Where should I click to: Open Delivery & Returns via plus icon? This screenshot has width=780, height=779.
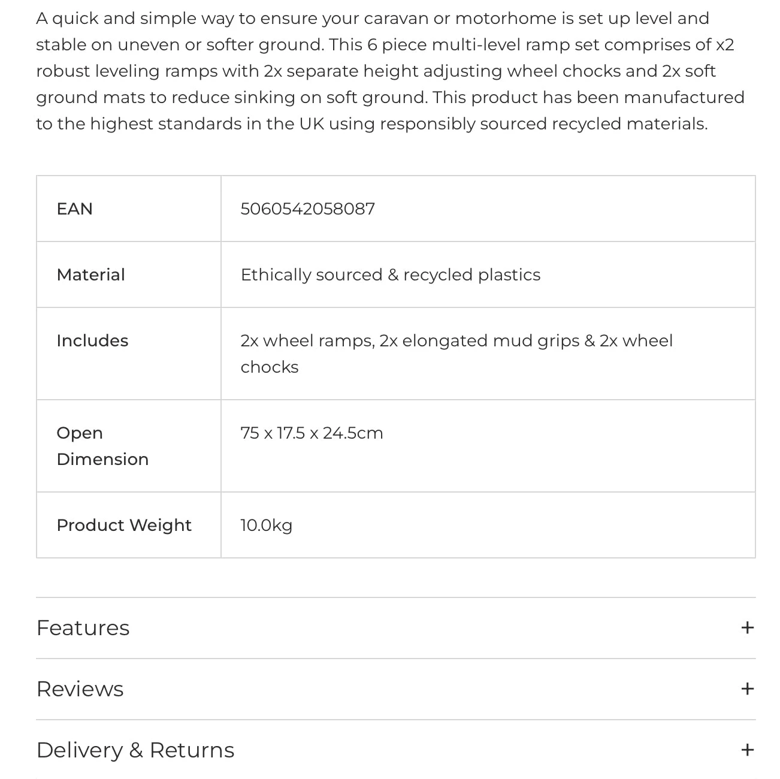tap(747, 750)
